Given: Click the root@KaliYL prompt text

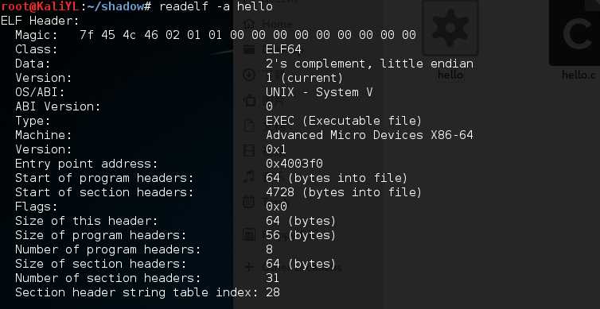Looking at the screenshot, I should pyautogui.click(x=40, y=6).
